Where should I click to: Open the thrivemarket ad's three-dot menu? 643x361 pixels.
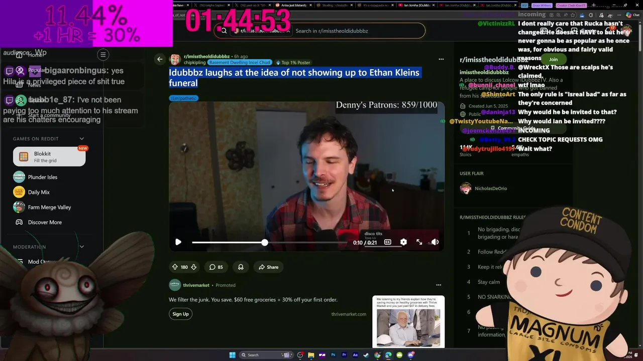(439, 285)
